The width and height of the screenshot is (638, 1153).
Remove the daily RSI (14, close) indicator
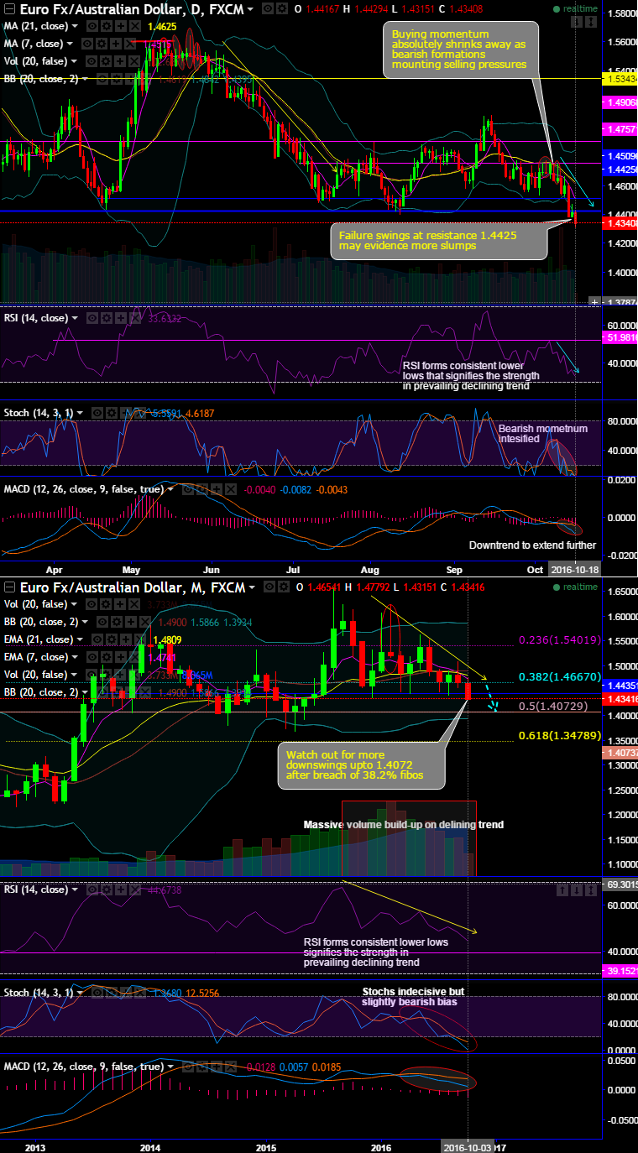[135, 318]
